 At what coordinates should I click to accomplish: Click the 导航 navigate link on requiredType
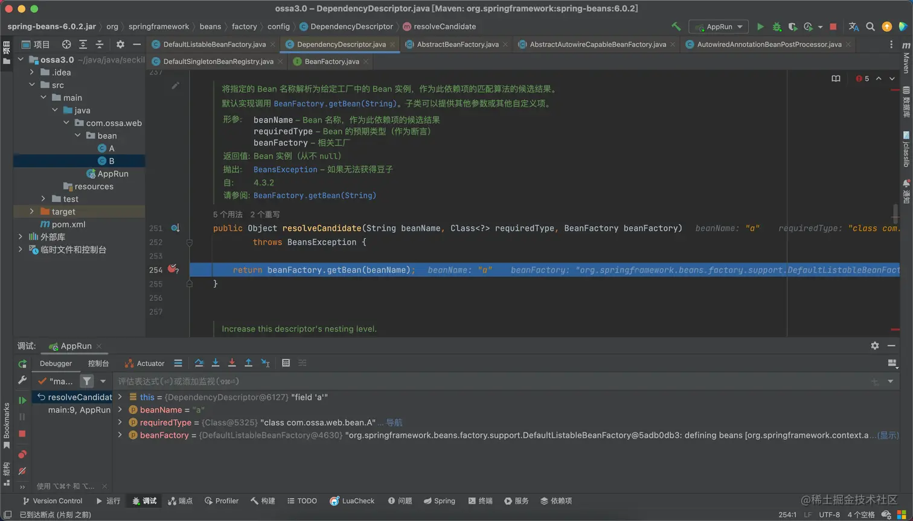click(x=394, y=422)
